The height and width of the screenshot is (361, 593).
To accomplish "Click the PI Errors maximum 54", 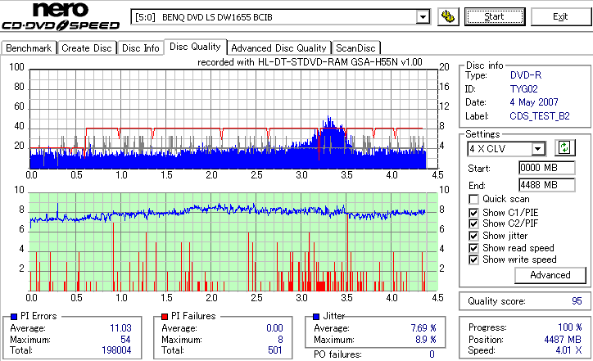I will tap(125, 340).
